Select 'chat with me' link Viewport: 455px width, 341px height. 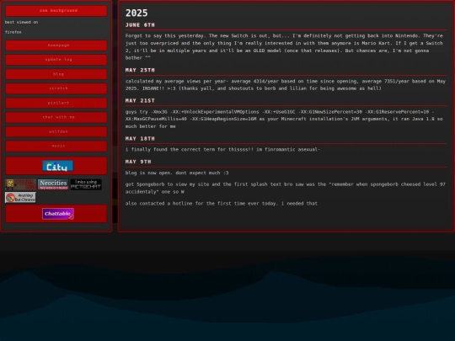[56, 117]
